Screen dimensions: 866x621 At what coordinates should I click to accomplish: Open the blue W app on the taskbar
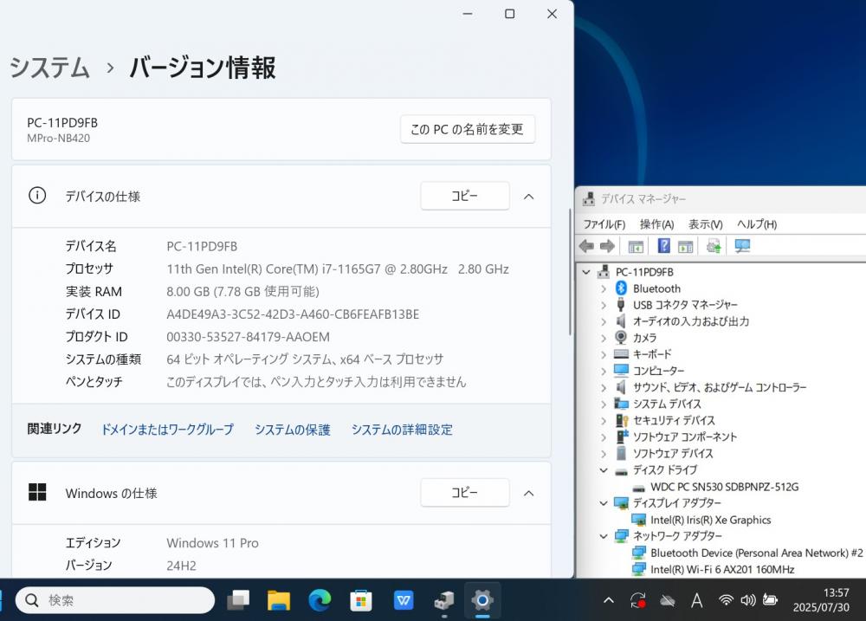pos(404,600)
